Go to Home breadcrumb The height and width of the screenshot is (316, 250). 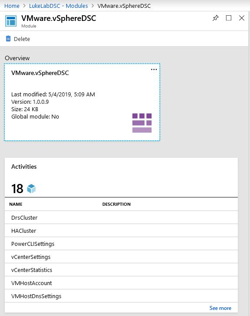[x=12, y=6]
